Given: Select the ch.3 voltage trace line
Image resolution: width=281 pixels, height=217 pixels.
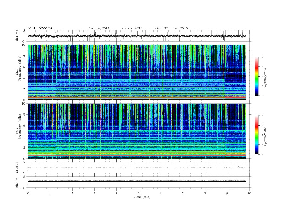Looking at the screenshot, I should 137,167.
